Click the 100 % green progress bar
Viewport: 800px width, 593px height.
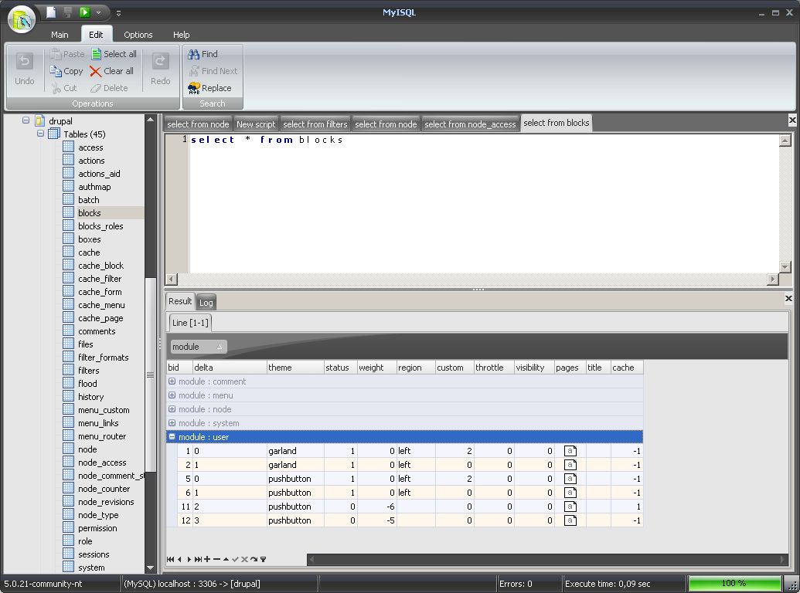pos(734,583)
